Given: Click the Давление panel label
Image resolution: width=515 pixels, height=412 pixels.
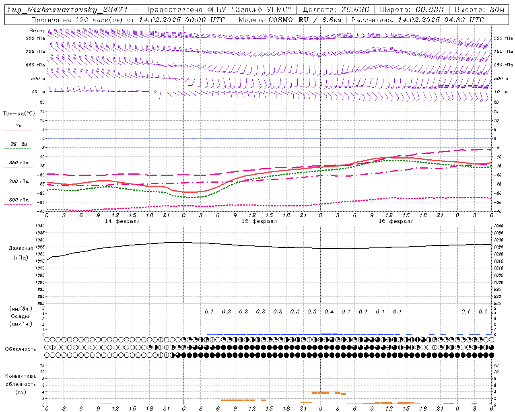Looking at the screenshot, I should [21, 249].
